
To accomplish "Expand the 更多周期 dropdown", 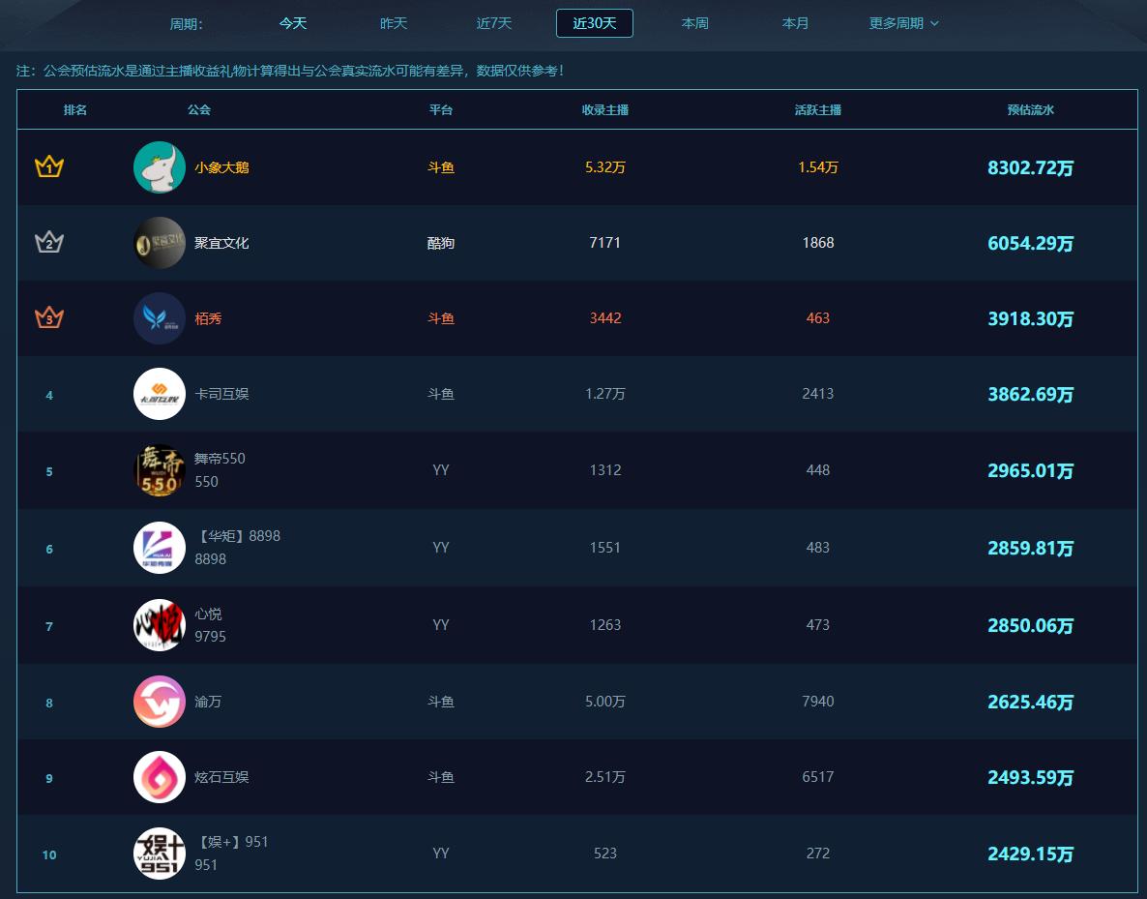I will tap(903, 23).
